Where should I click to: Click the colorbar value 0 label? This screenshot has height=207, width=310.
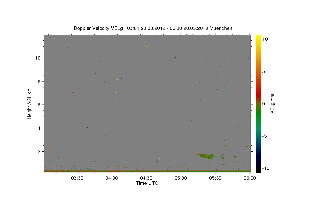(263, 104)
